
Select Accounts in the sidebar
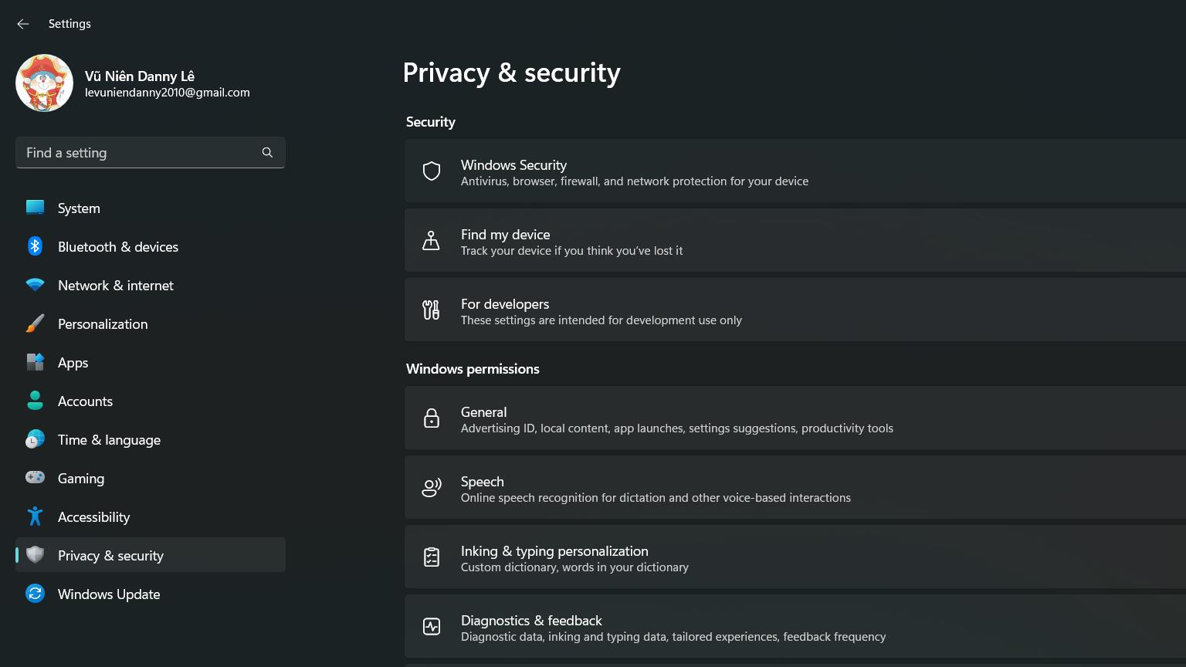coord(85,401)
